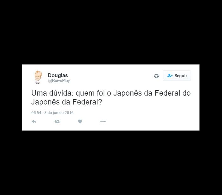
Task: Click on "Uma dúvida:" text
Action: pos(53,93)
